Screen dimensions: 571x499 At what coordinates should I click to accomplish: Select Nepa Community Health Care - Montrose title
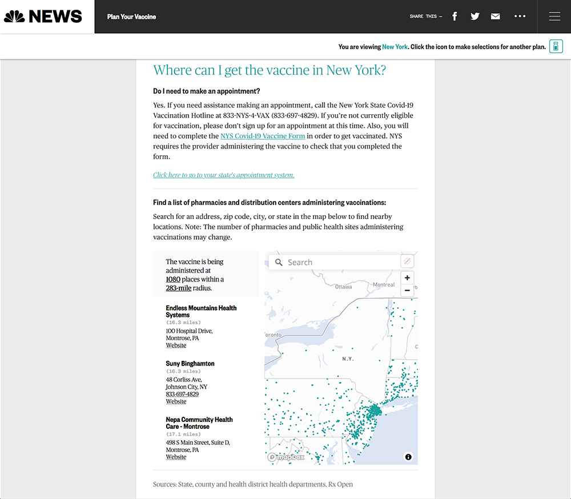[199, 423]
